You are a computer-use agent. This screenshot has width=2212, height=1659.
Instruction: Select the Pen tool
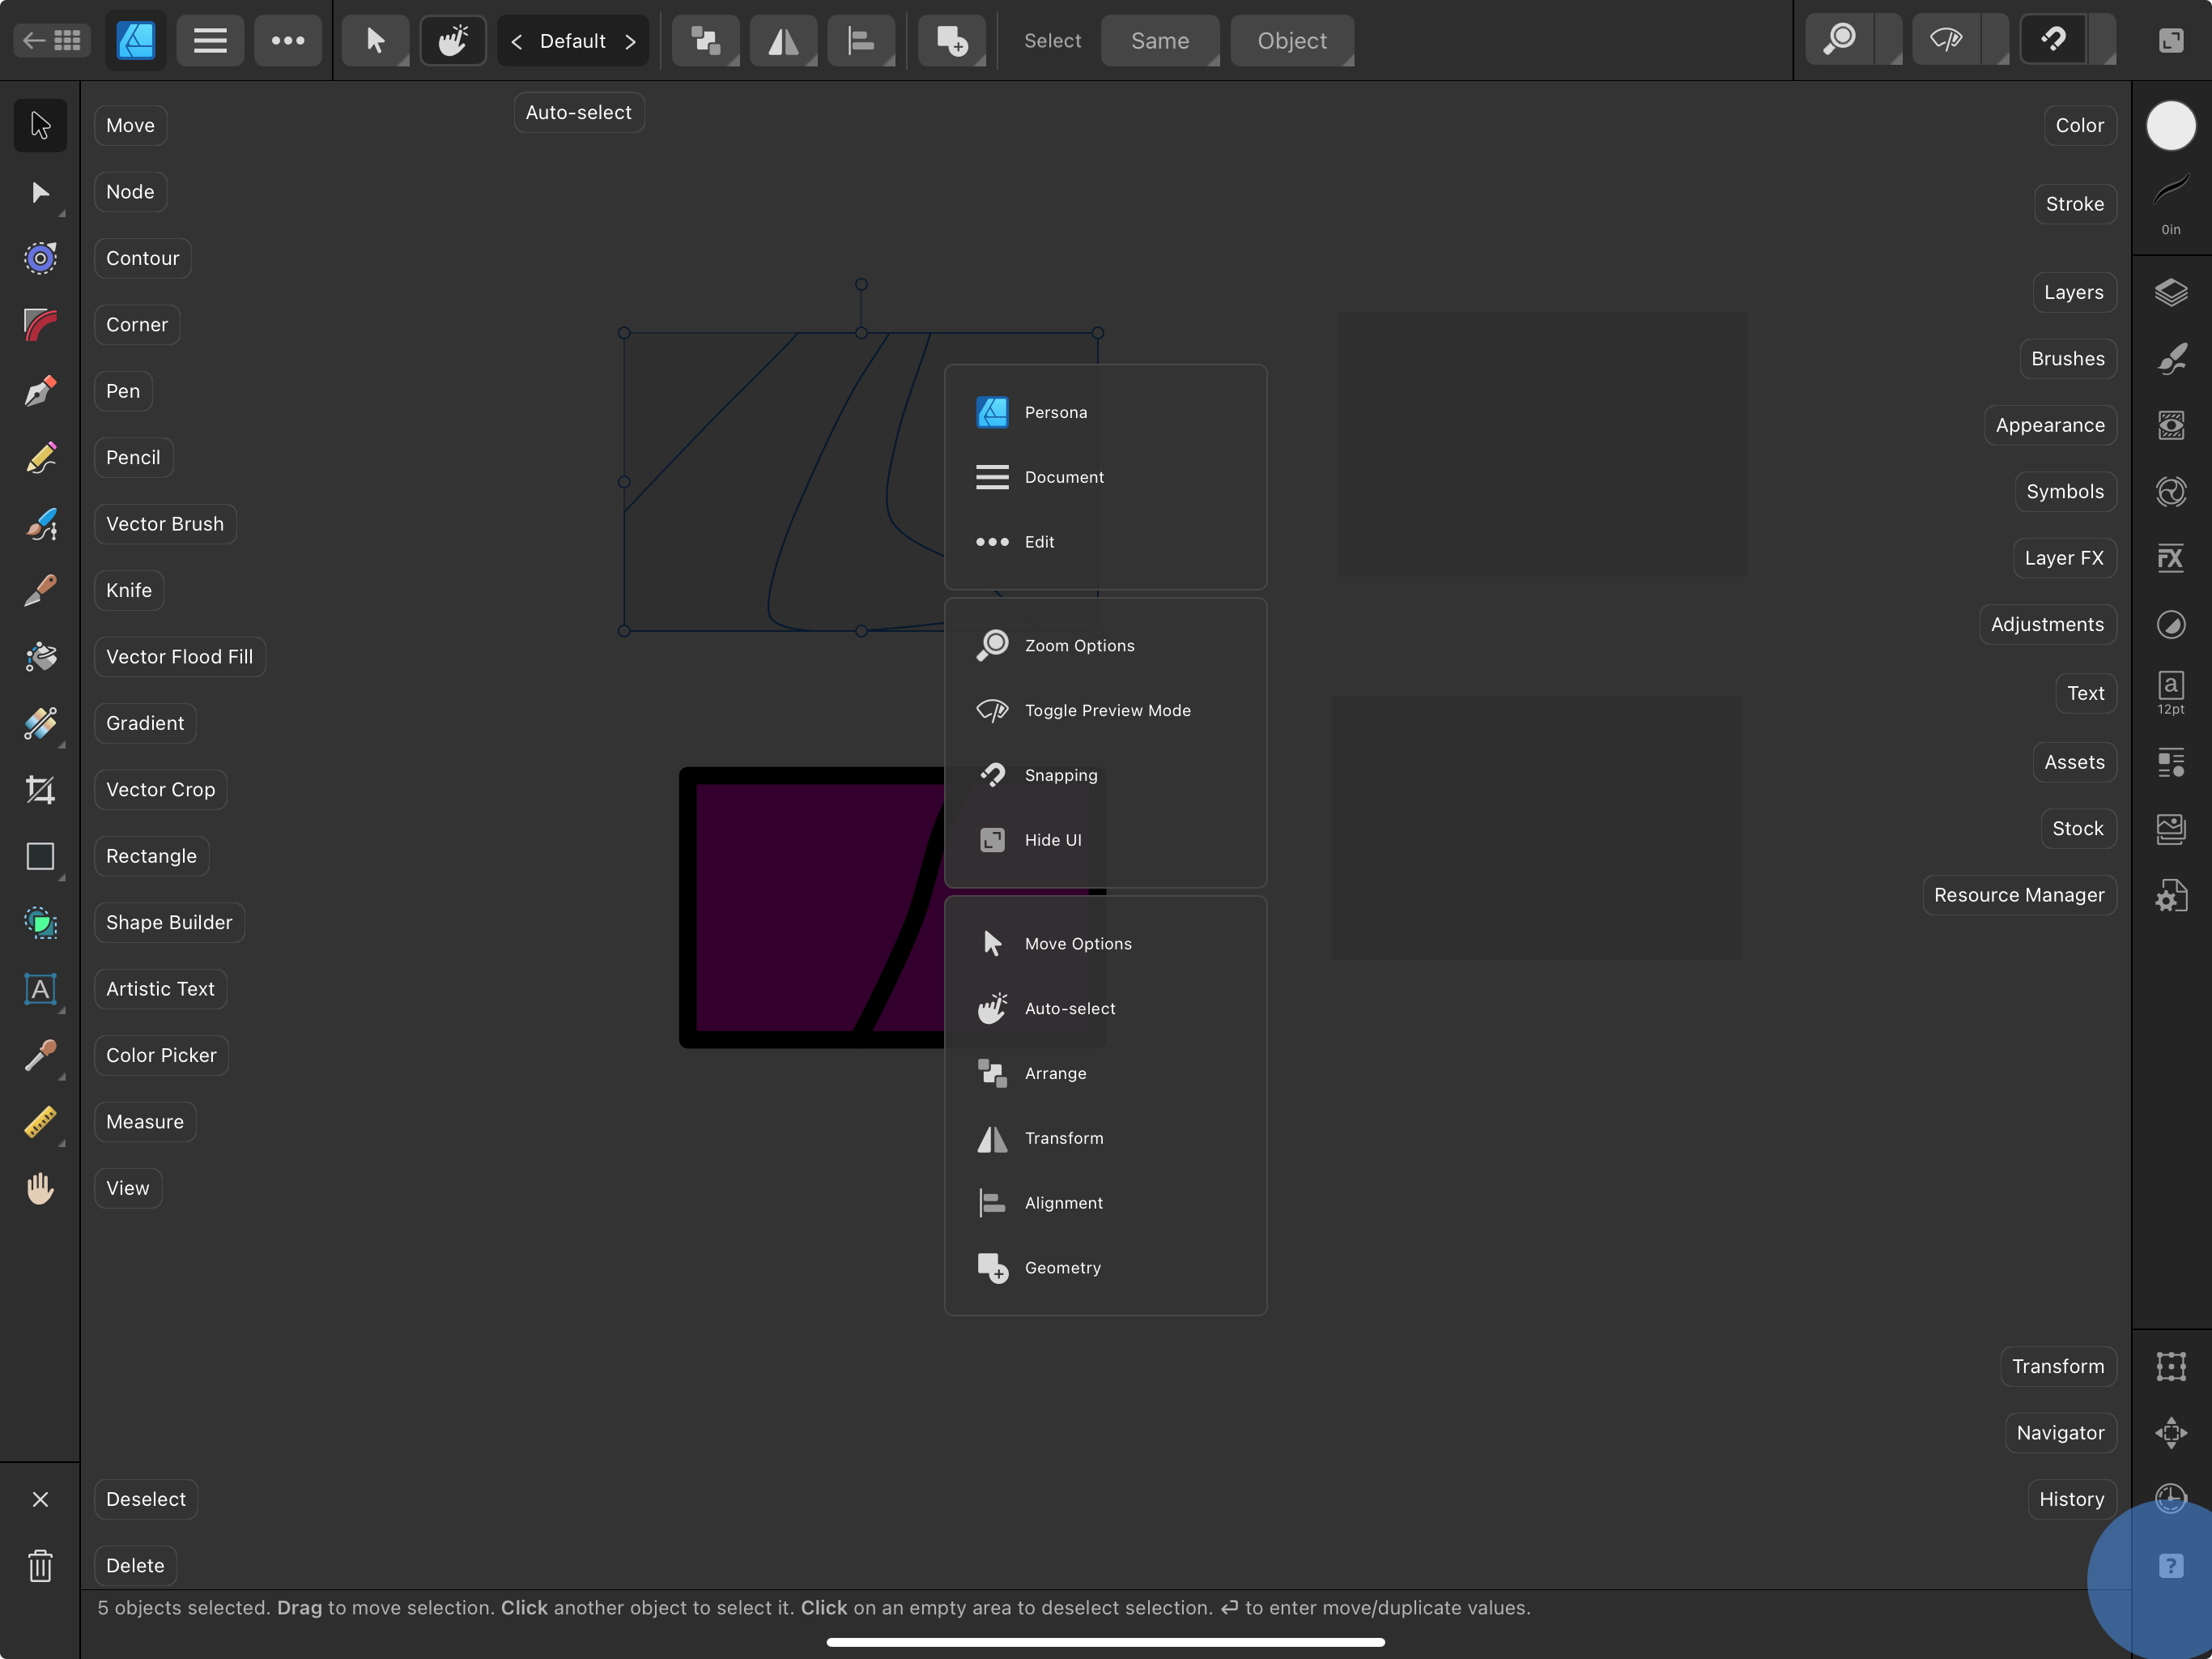click(40, 391)
